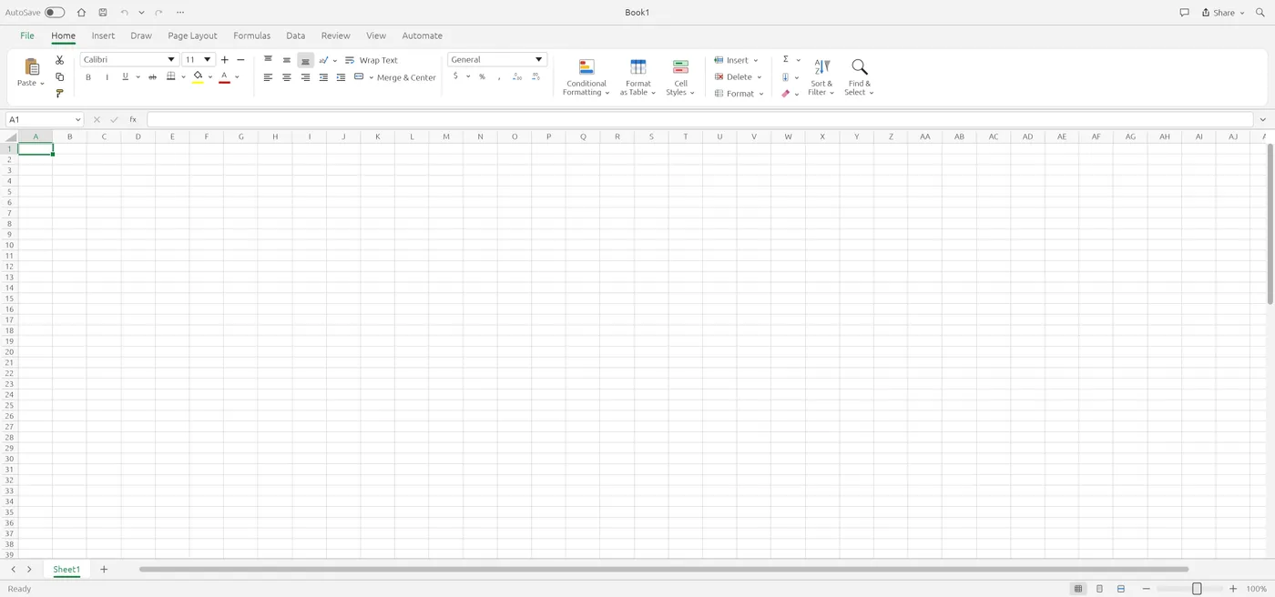This screenshot has height=597, width=1275.
Task: Click the Increase Decimal icon
Action: pyautogui.click(x=517, y=77)
